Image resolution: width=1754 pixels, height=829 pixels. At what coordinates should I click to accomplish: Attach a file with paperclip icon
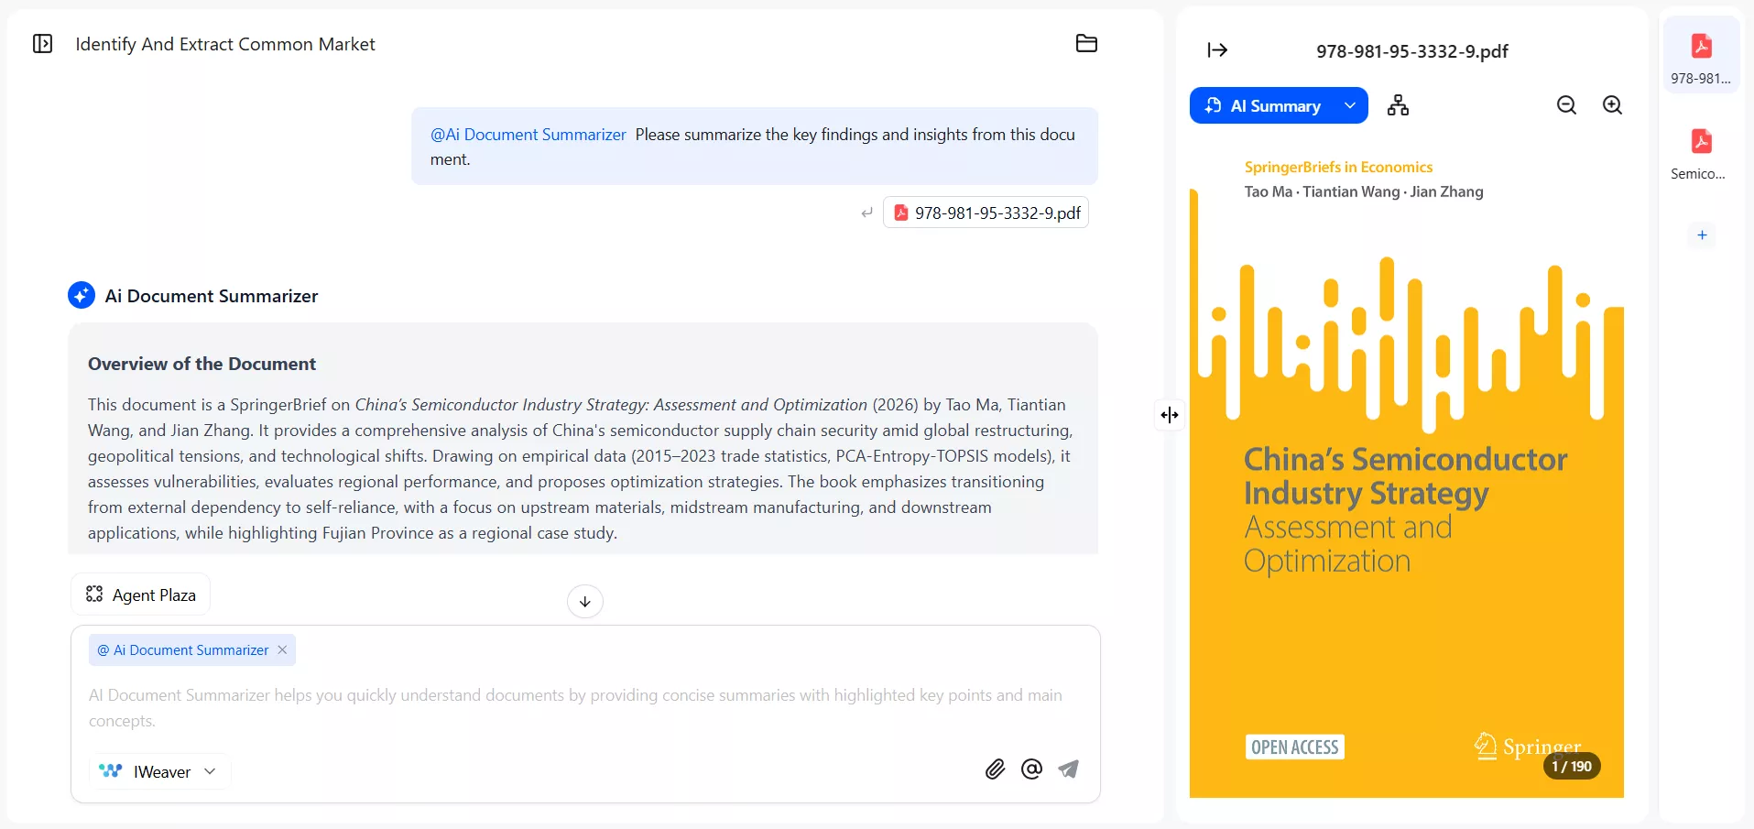(995, 769)
